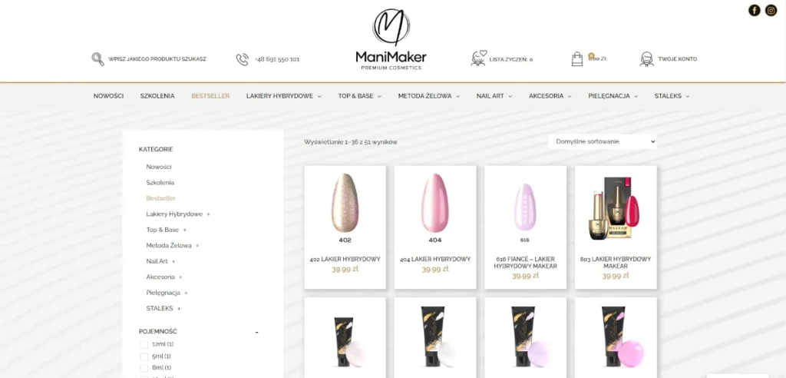
Task: Open the Facebook icon link
Action: tap(754, 10)
